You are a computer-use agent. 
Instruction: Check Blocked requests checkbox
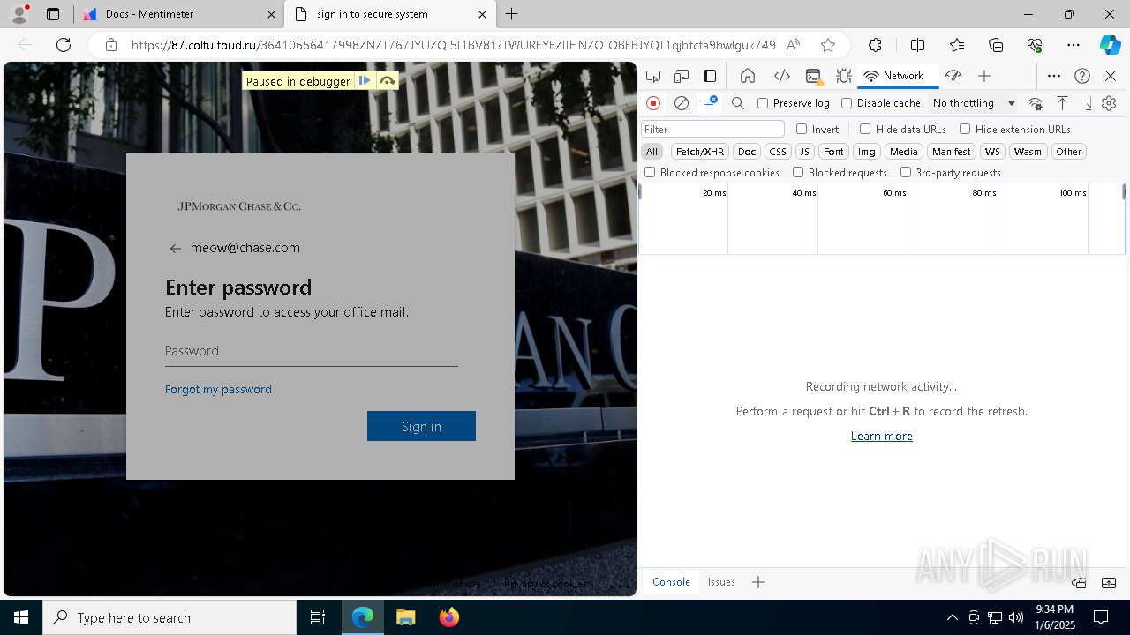798,173
